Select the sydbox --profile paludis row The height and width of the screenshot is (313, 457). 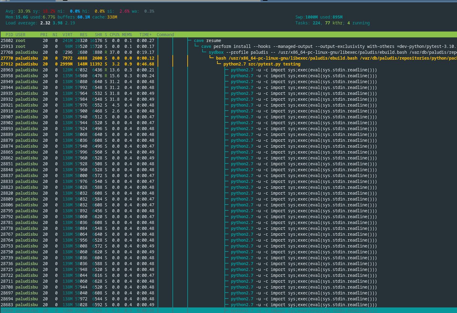tap(228, 52)
